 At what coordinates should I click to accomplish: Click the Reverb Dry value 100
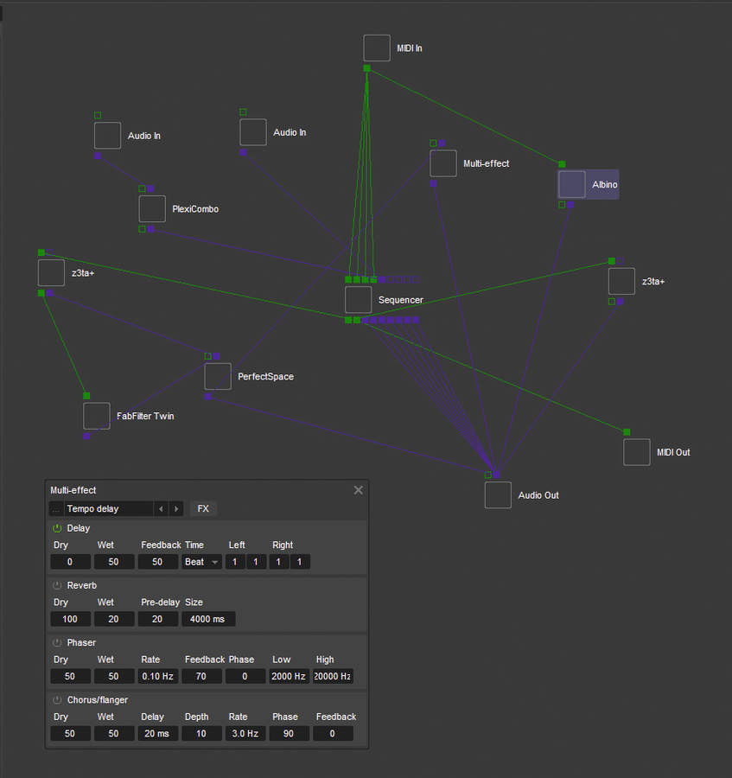pyautogui.click(x=70, y=619)
